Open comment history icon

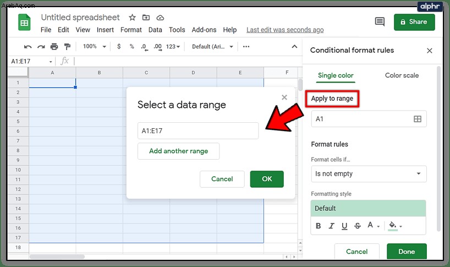380,21
